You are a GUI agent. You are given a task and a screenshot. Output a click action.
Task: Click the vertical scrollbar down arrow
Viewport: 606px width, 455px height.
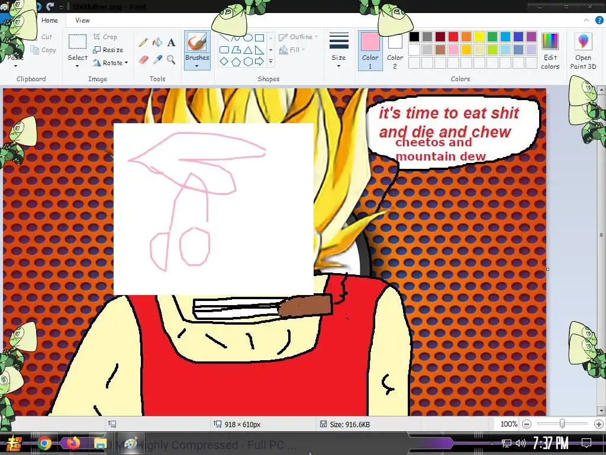601,410
